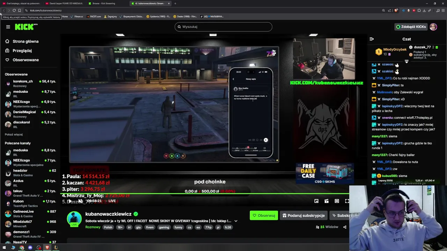Select the 18+ tag

120,227
